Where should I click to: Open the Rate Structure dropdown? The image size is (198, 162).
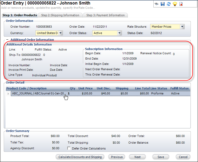(x=182, y=27)
